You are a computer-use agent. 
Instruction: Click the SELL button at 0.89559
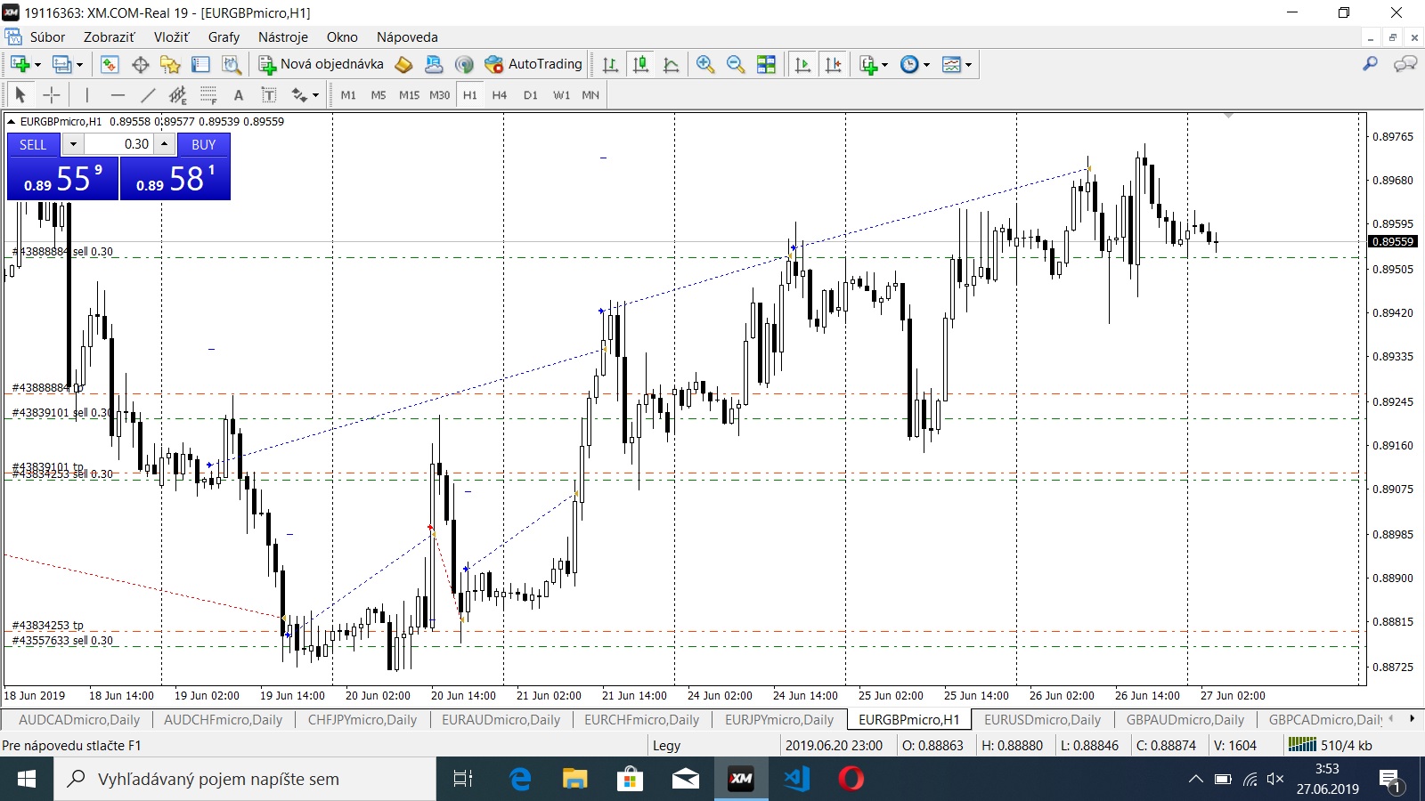point(63,180)
